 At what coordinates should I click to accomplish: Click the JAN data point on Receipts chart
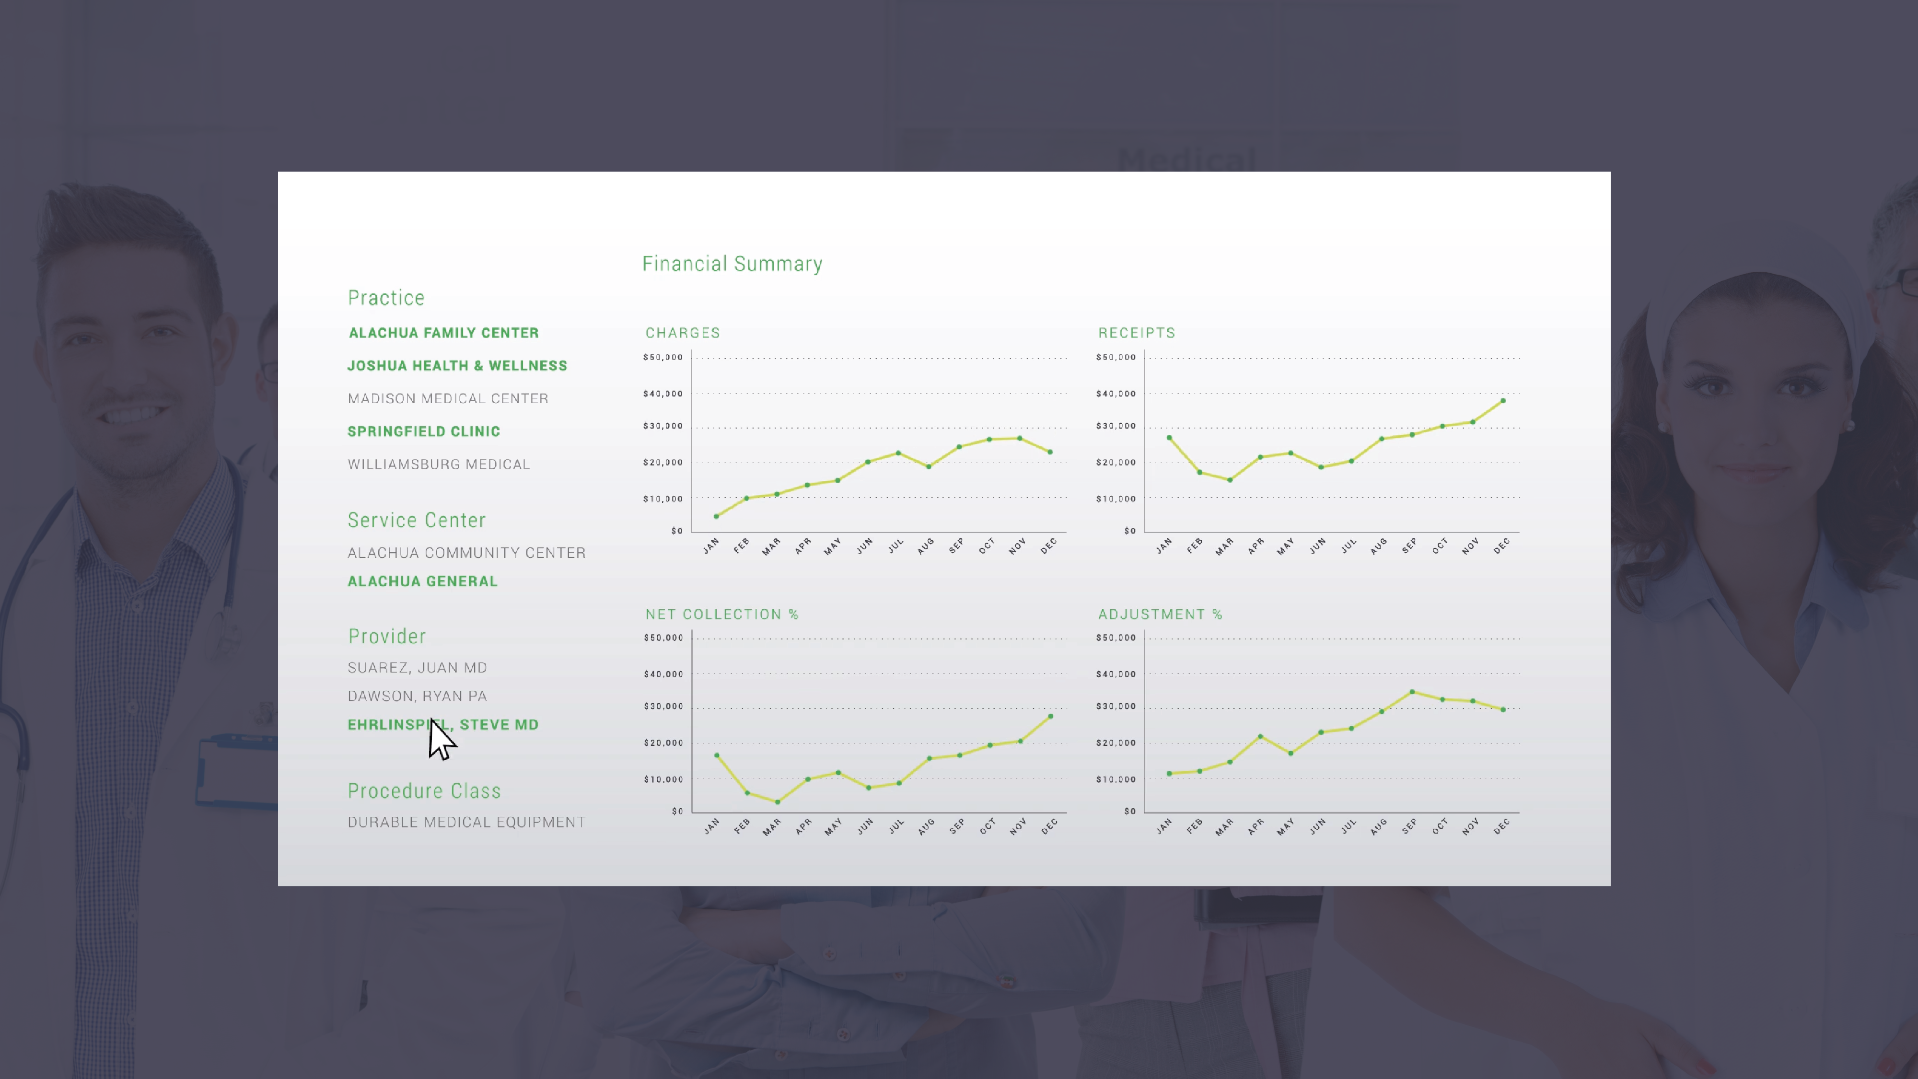[1169, 438]
